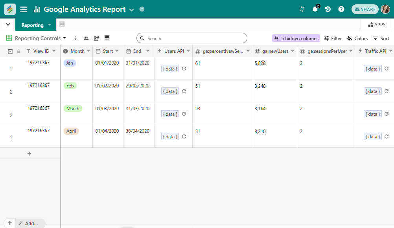The image size is (394, 228).
Task: Click Traffic API {data} in March row
Action: coord(373,114)
